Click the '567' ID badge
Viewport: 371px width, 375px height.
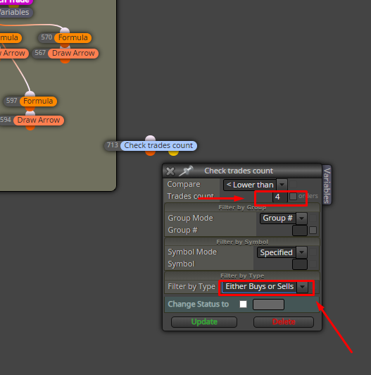(40, 53)
